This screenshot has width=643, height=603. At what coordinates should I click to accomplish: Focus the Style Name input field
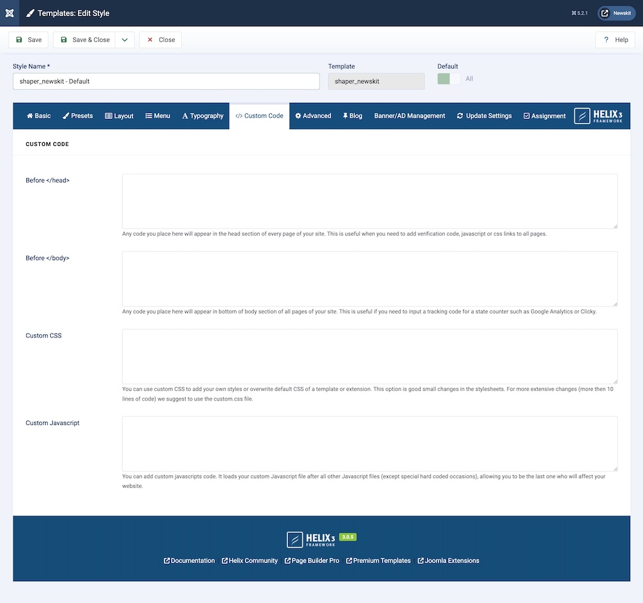(166, 82)
